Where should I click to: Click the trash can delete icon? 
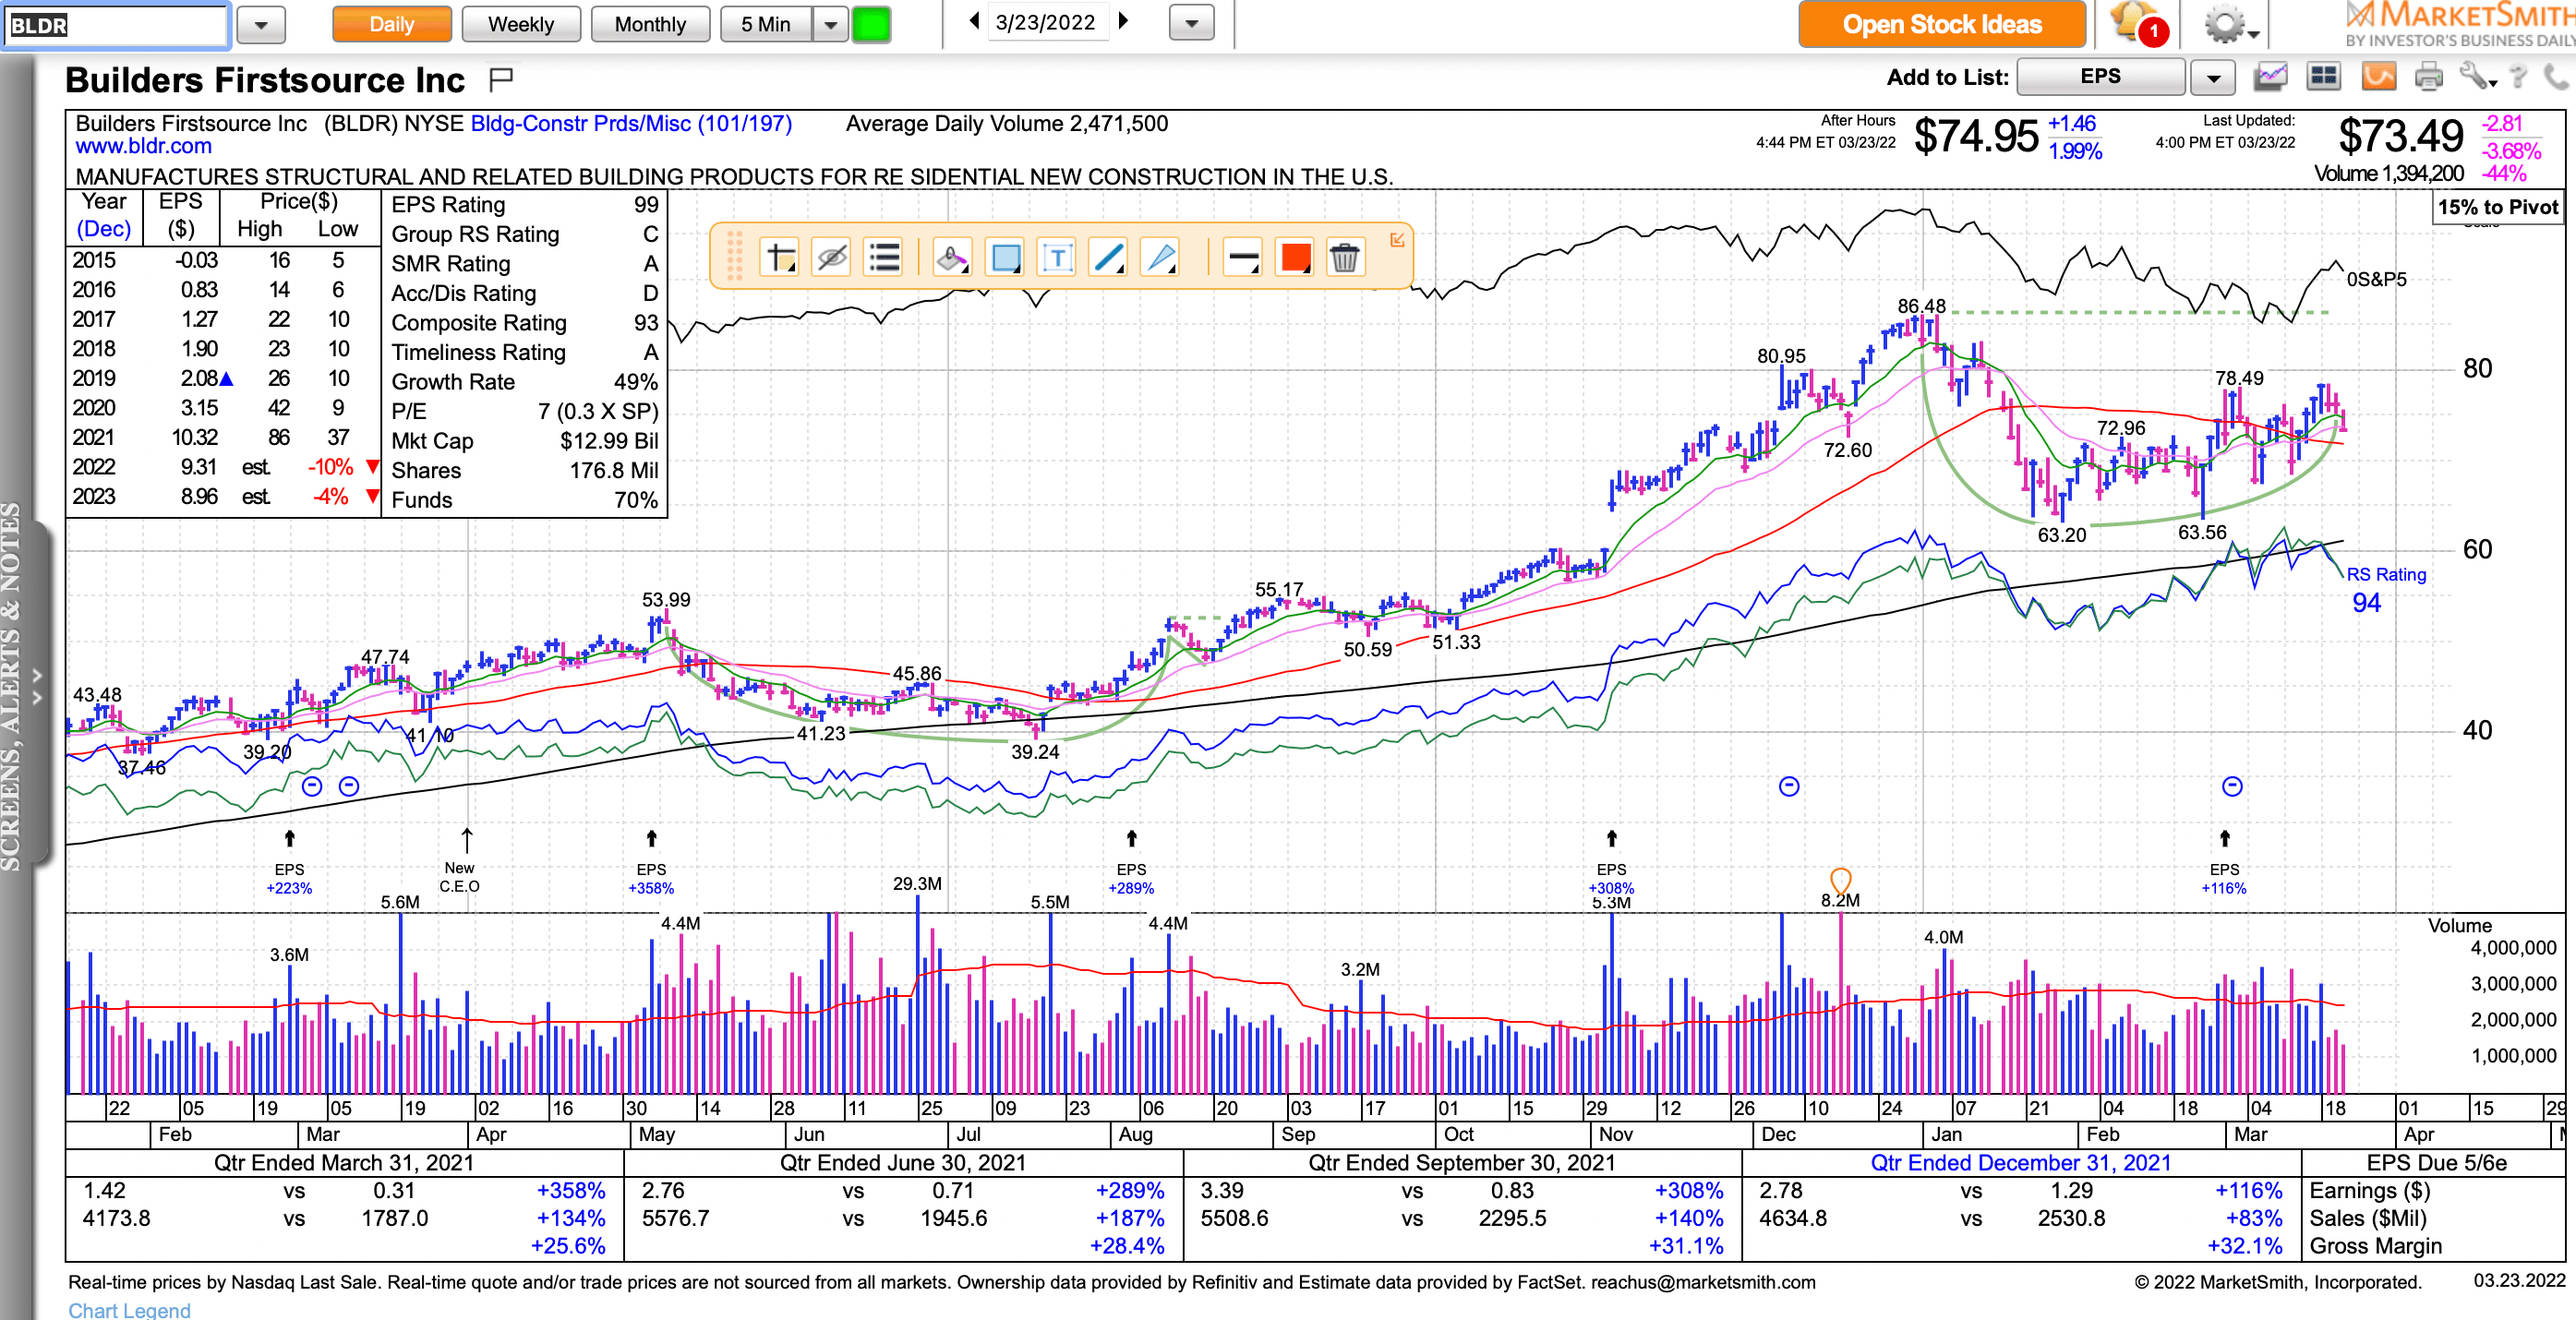[1345, 257]
